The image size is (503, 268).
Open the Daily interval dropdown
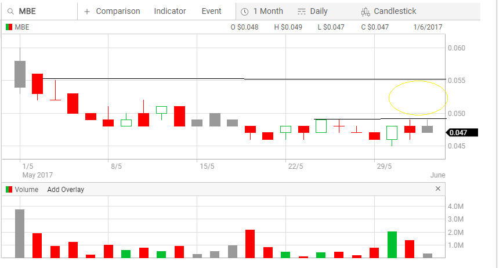[319, 11]
